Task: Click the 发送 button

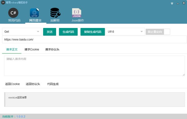Action: [x=50, y=32]
